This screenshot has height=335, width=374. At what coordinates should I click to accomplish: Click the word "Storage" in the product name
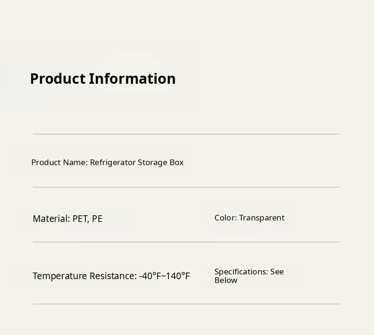[x=152, y=162]
